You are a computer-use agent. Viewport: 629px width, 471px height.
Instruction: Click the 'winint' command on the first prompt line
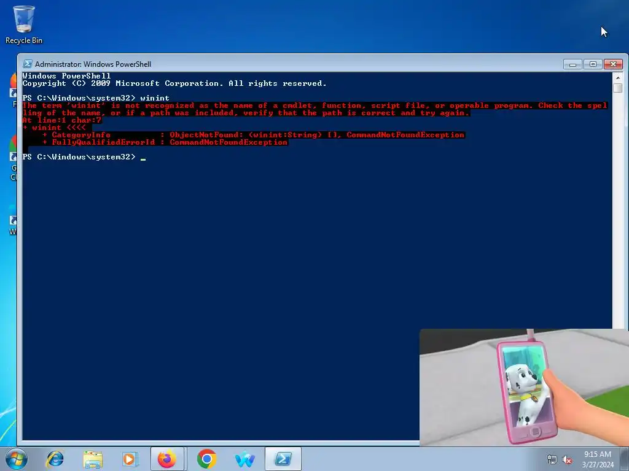(155, 98)
